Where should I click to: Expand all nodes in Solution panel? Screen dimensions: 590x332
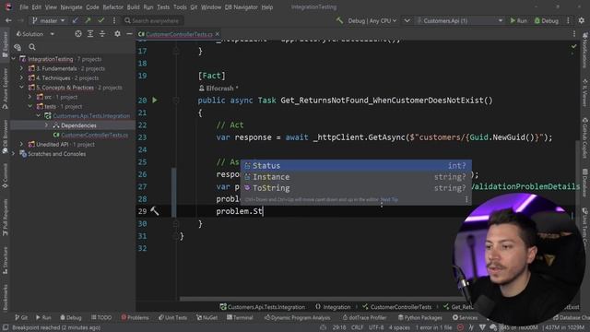tap(90, 34)
